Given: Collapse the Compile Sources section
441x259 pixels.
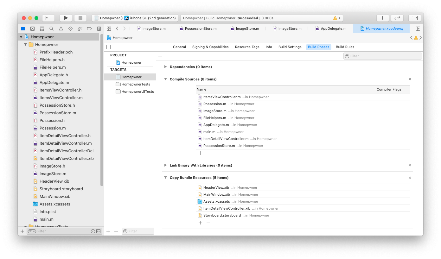Looking at the screenshot, I should coord(165,79).
